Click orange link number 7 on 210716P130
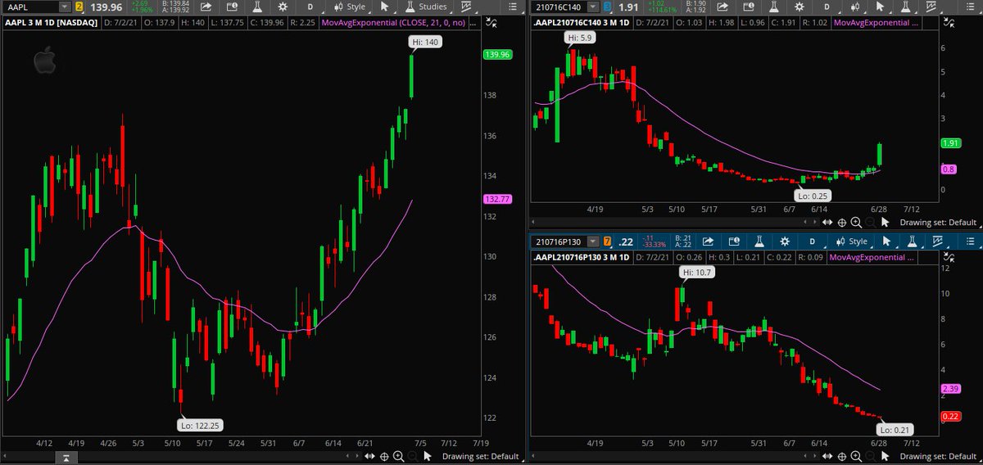Image resolution: width=983 pixels, height=465 pixels. point(607,242)
